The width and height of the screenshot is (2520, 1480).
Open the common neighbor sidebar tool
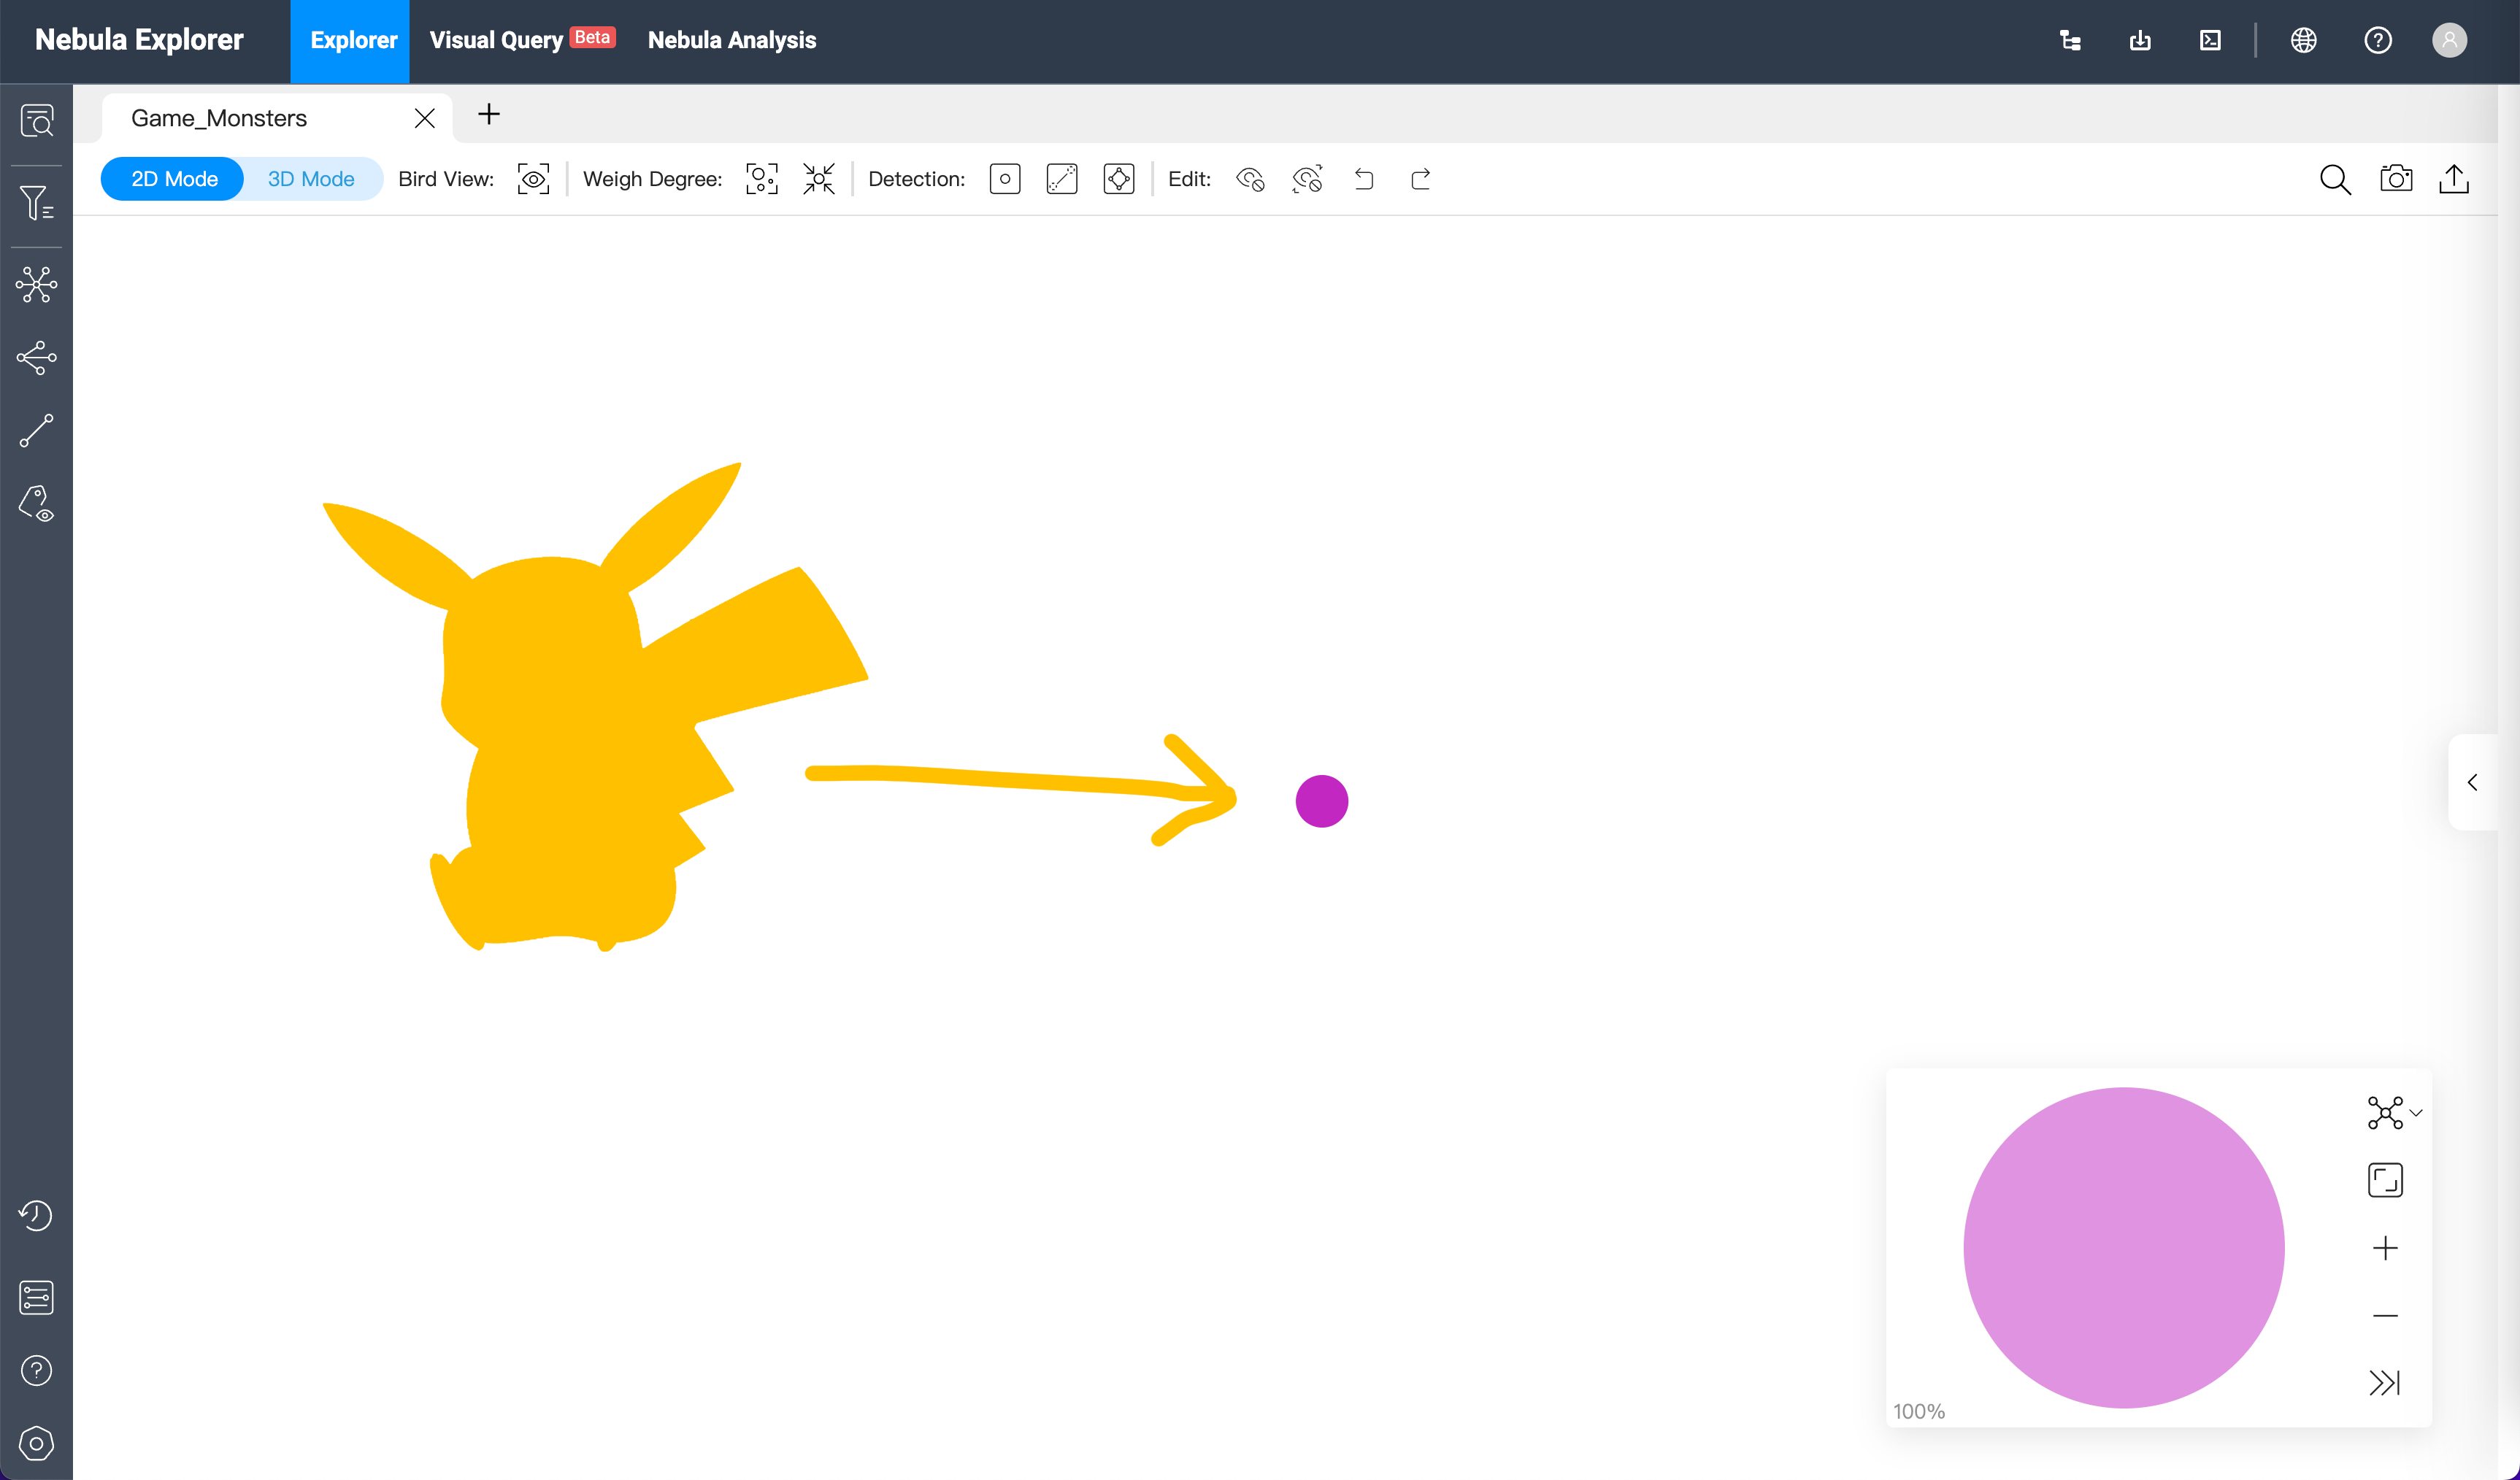point(37,358)
